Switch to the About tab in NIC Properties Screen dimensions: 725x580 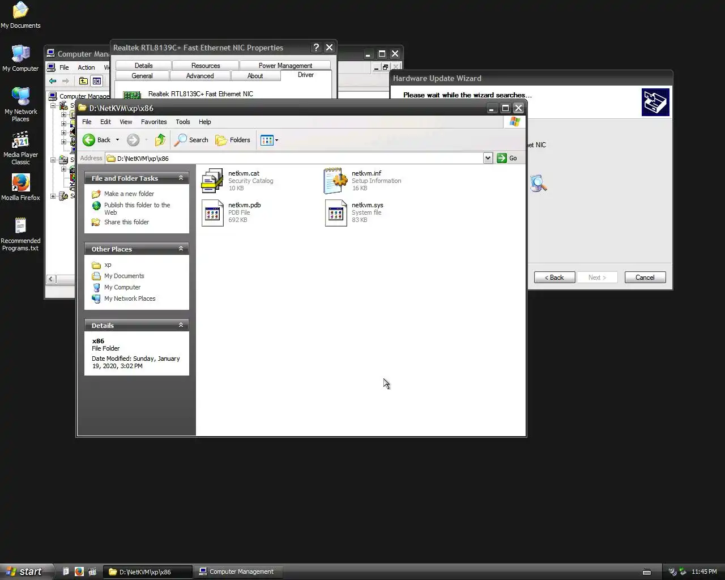255,76
